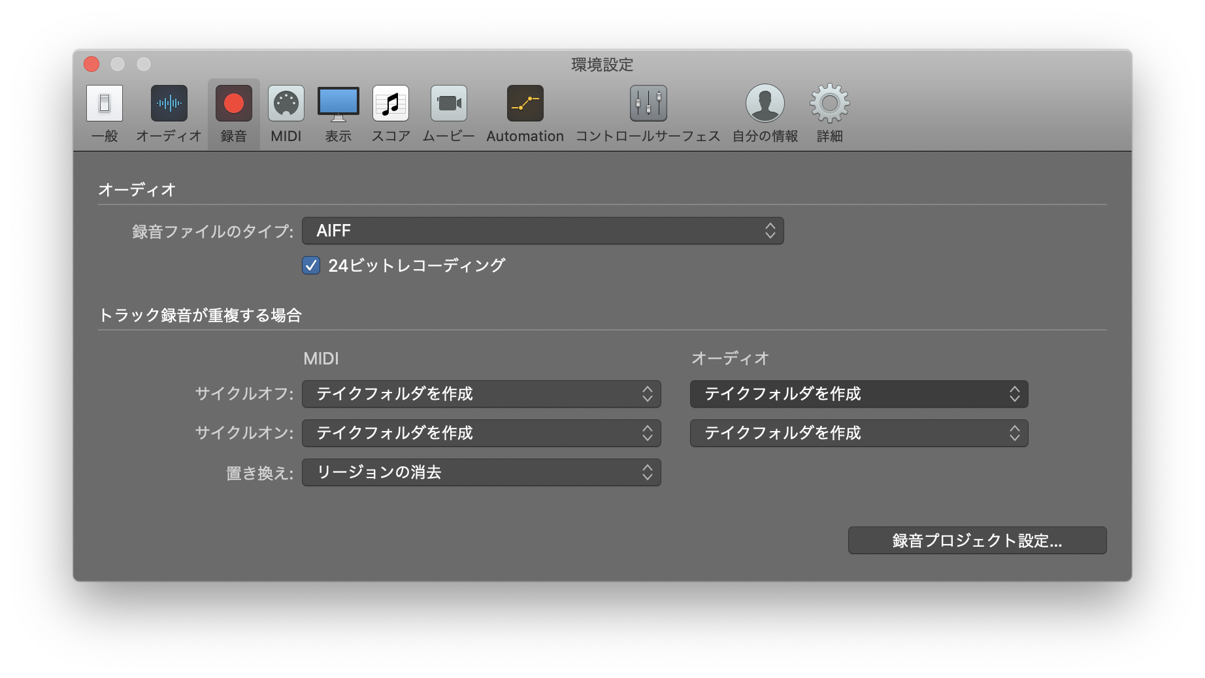The height and width of the screenshot is (678, 1205).
Task: Close the 環境設定 window with red button
Action: [91, 64]
